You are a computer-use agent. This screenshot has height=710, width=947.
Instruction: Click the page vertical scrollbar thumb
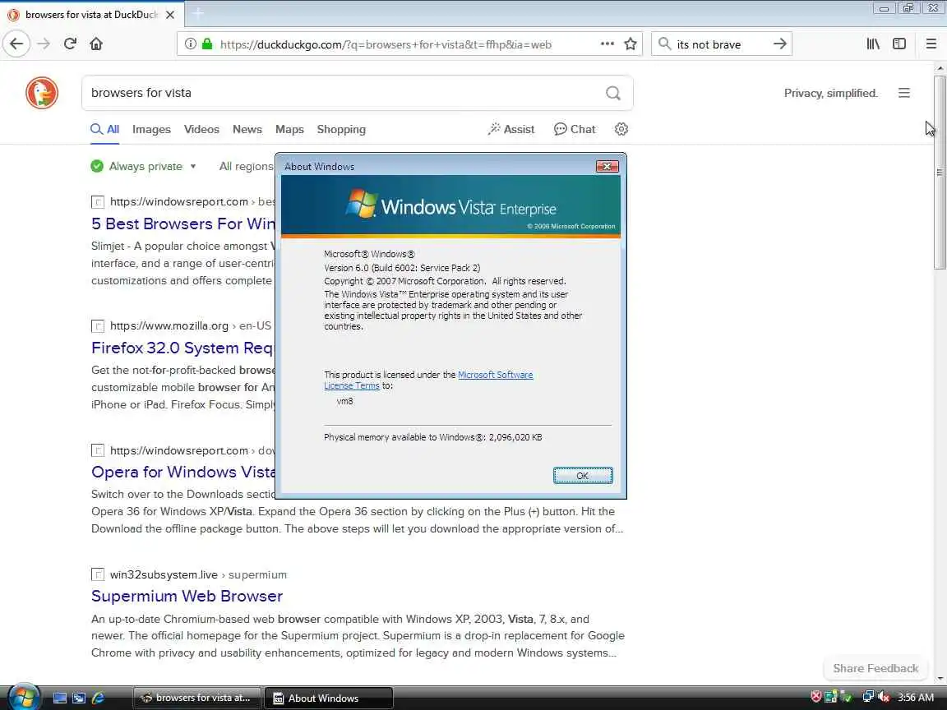click(x=939, y=172)
